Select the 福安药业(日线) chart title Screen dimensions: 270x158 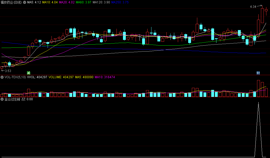tap(11, 2)
